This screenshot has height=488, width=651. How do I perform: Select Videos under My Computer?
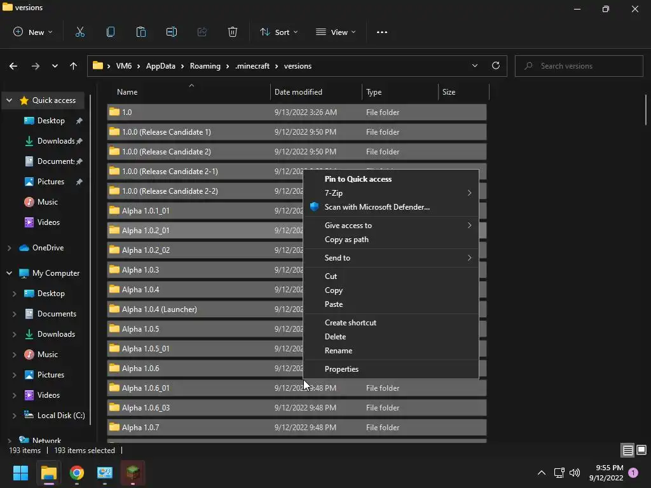tap(48, 395)
